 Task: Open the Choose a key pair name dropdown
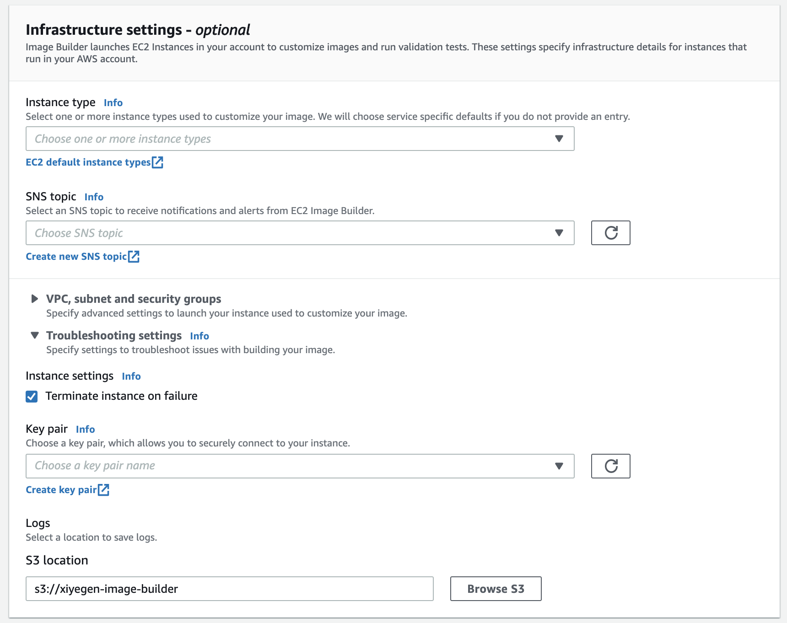(300, 466)
